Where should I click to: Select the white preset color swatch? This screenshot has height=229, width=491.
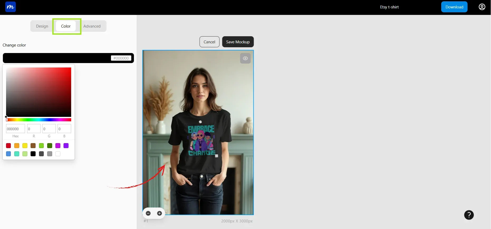pos(58,154)
